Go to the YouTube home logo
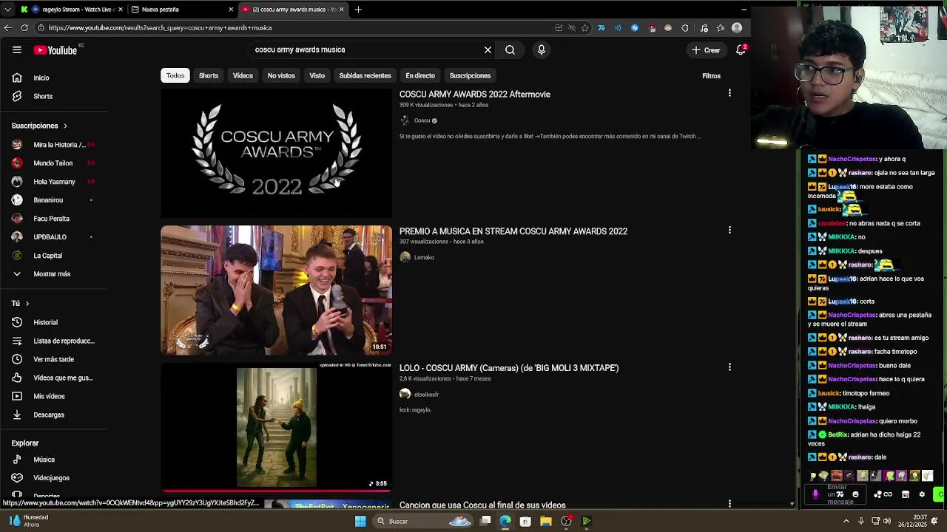The image size is (947, 532). [x=55, y=50]
